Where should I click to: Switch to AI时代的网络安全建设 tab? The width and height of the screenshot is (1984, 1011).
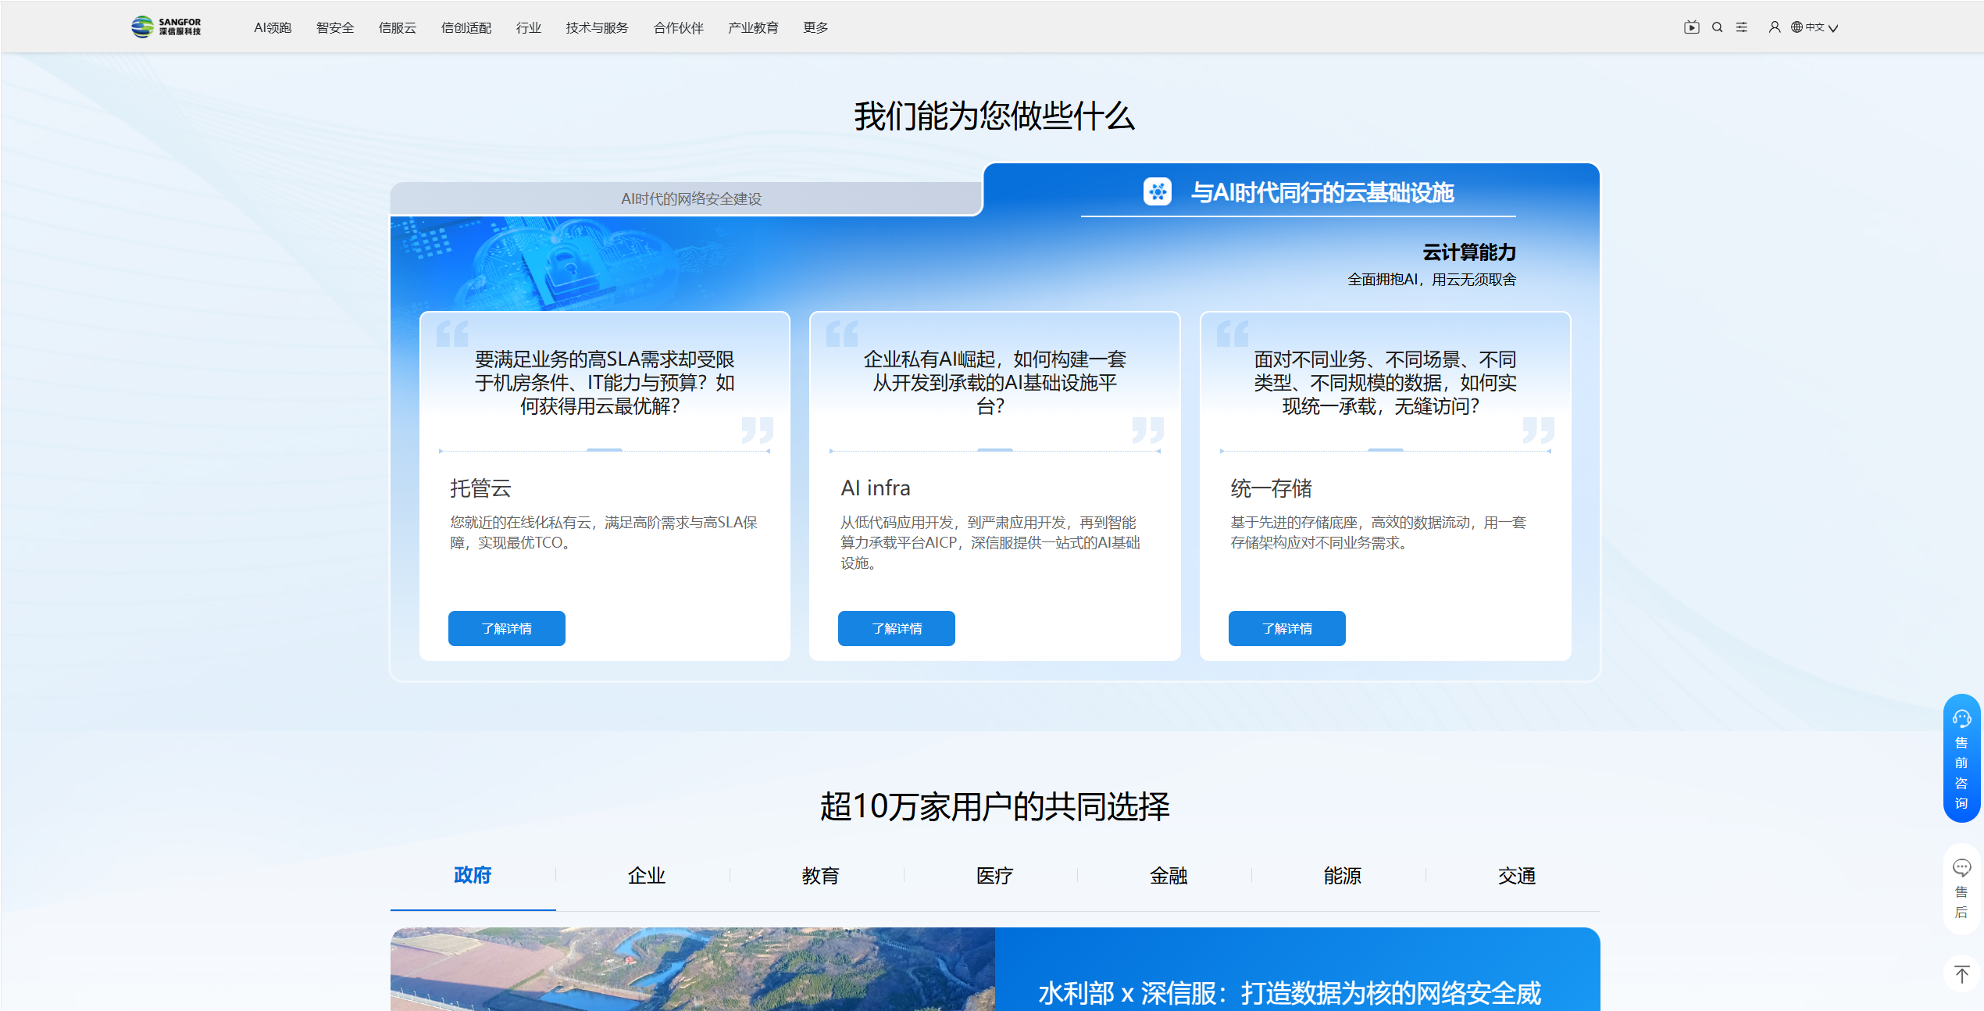[x=690, y=198]
